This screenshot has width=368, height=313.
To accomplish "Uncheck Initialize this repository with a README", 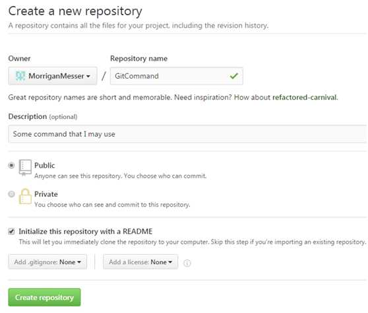I will tap(11, 232).
